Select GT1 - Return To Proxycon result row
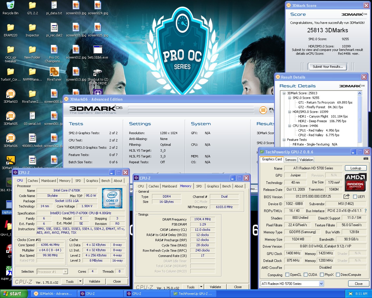Viewport: 372px width, 298px height. coord(325,102)
